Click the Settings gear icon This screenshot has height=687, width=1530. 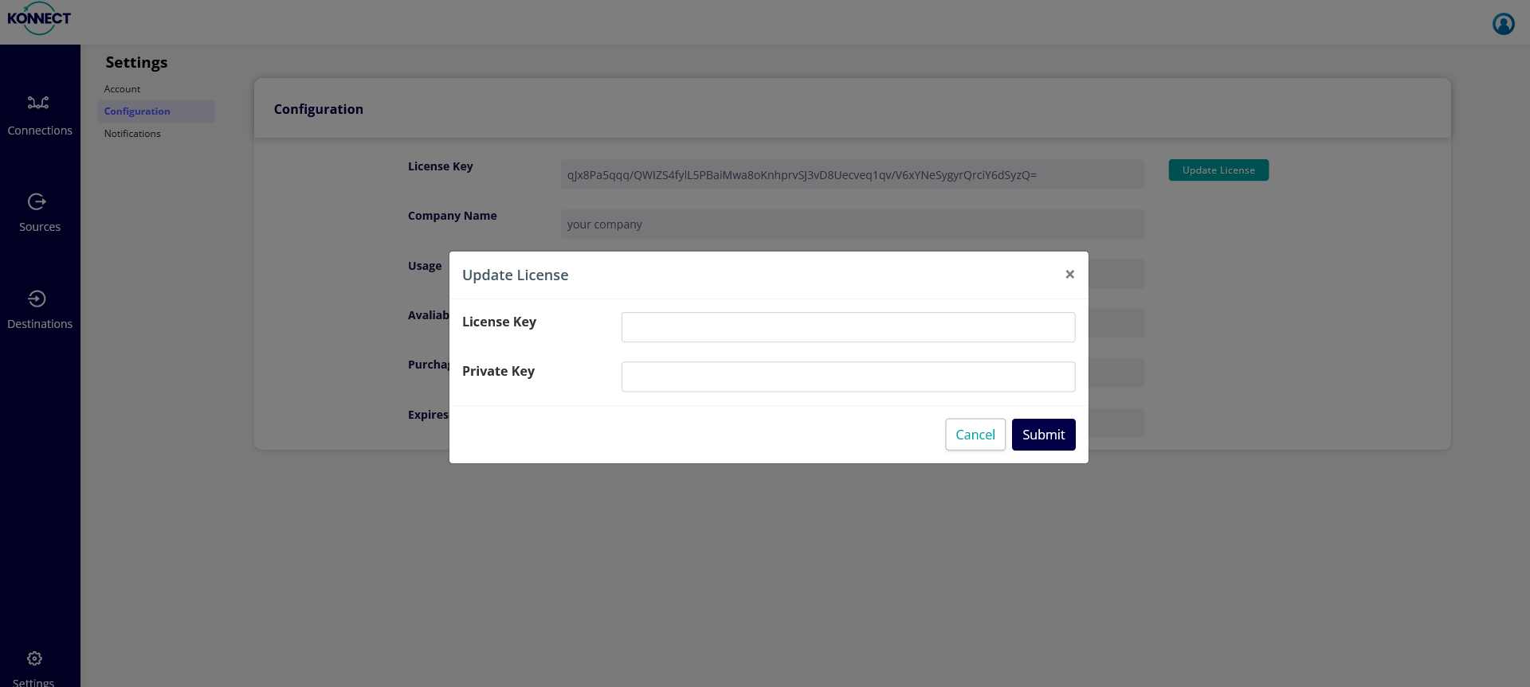pyautogui.click(x=34, y=658)
